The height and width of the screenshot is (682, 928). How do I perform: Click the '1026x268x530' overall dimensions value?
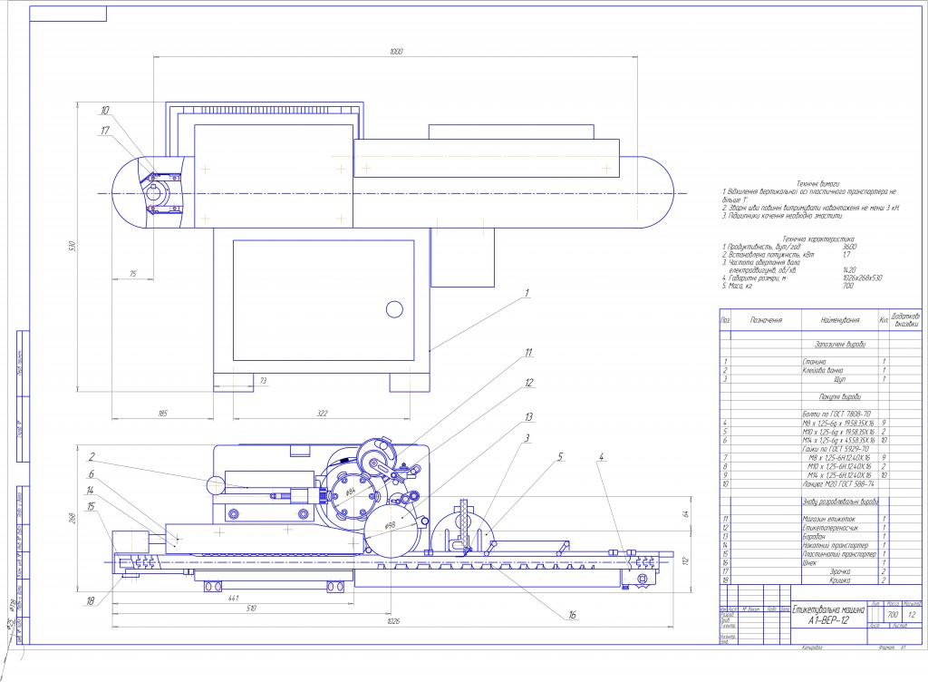point(863,278)
